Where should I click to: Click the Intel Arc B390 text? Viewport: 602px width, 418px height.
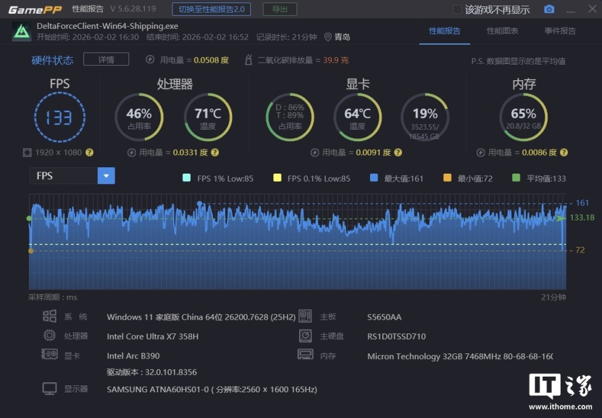[x=133, y=356]
